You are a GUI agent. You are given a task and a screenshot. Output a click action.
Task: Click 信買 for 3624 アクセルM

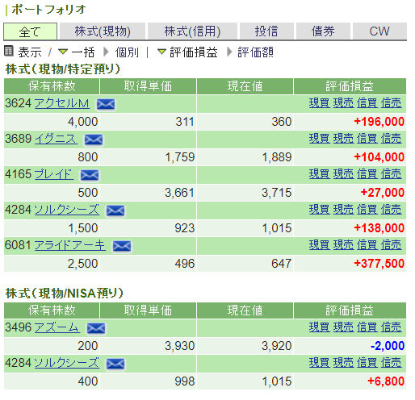pos(367,103)
